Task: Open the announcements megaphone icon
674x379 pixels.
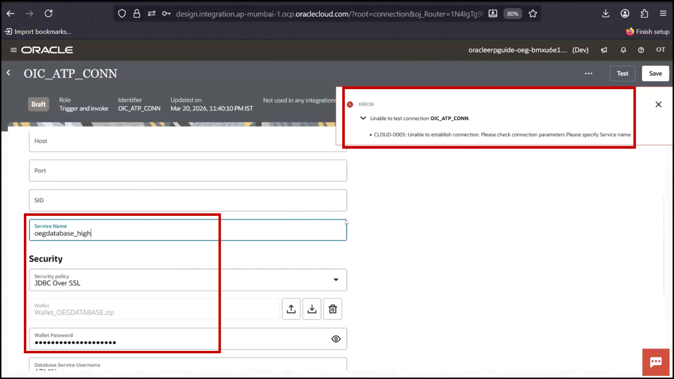Action: tap(604, 50)
